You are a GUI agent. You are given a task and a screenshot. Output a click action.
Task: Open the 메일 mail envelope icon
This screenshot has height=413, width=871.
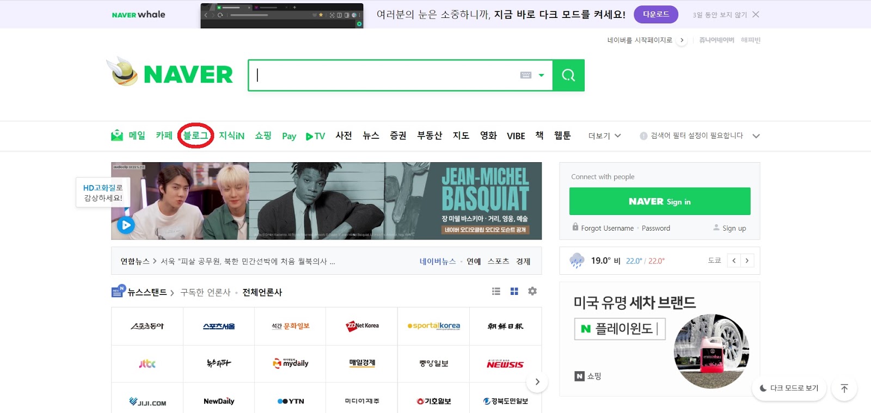(x=116, y=135)
